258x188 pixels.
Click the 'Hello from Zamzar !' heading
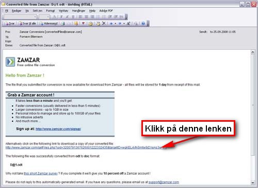(x=25, y=76)
